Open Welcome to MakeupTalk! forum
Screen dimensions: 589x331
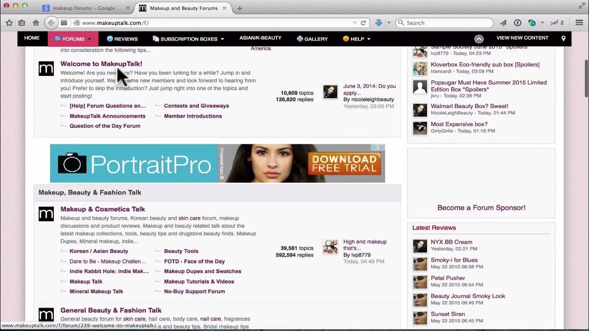coord(101,64)
